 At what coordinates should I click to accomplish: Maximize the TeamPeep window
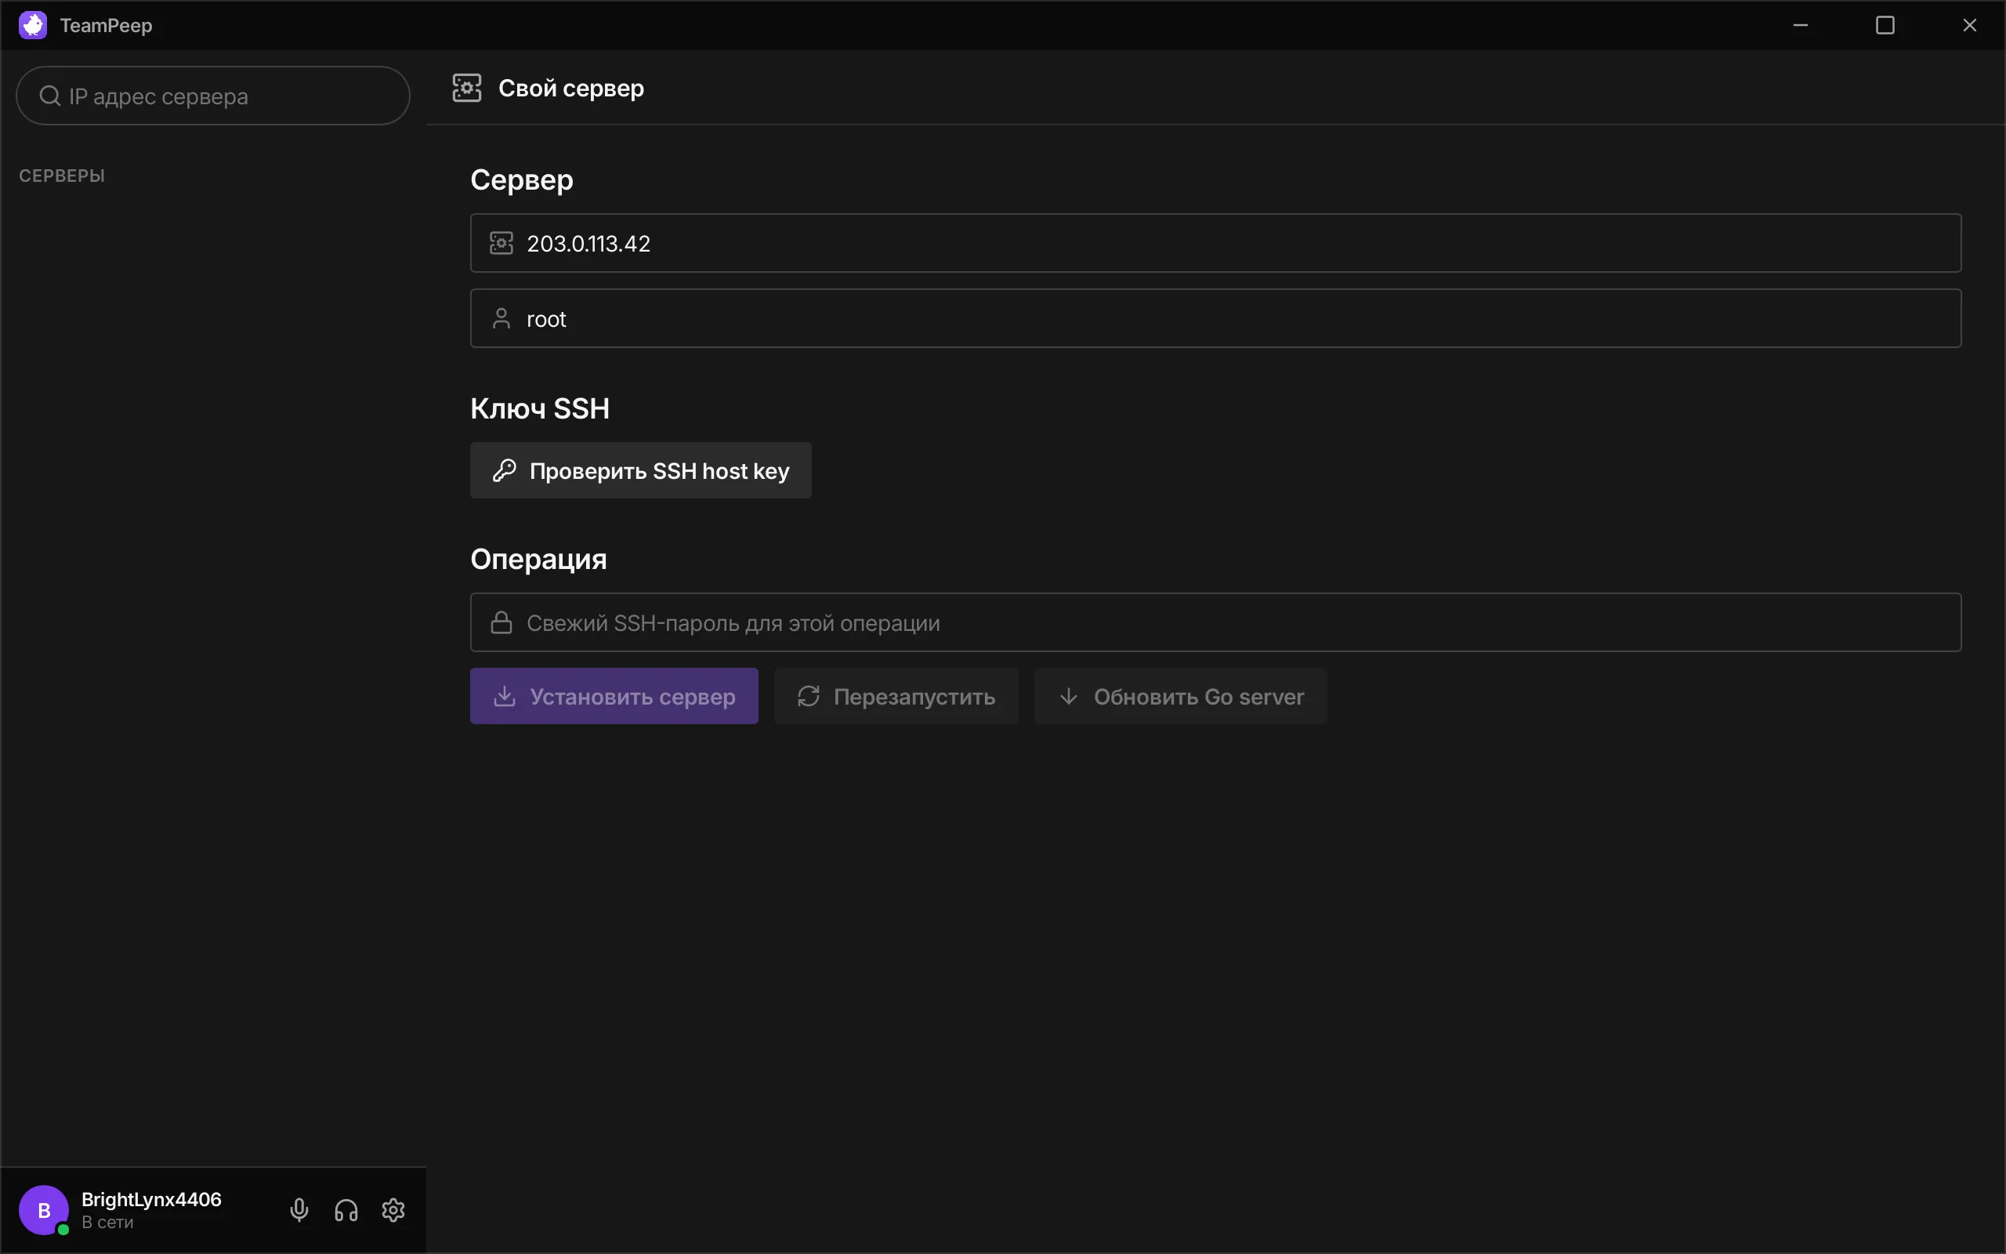pyautogui.click(x=1885, y=25)
